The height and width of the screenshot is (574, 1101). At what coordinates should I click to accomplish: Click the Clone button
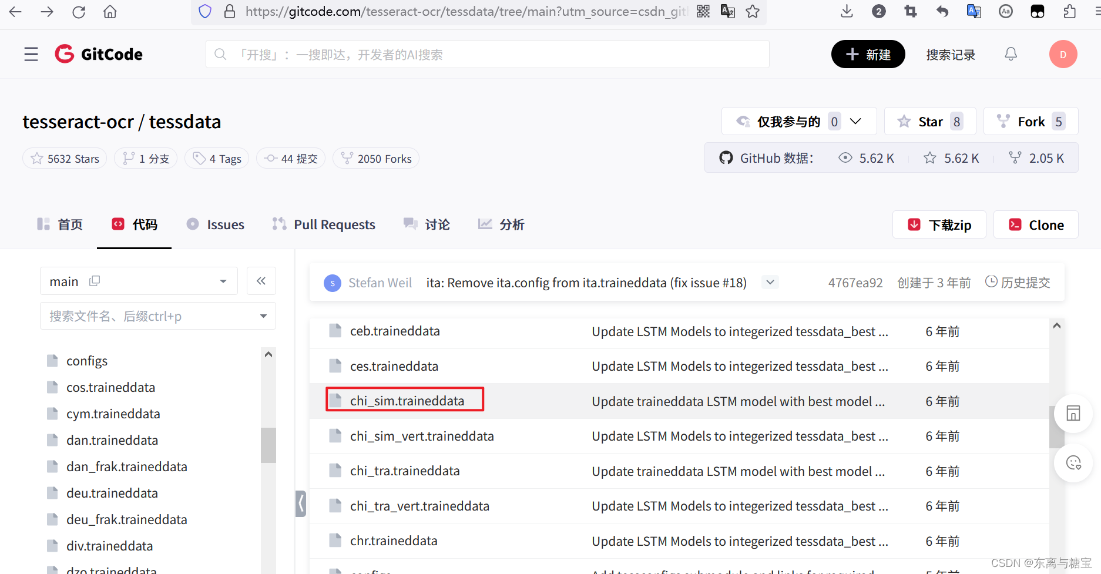point(1036,224)
